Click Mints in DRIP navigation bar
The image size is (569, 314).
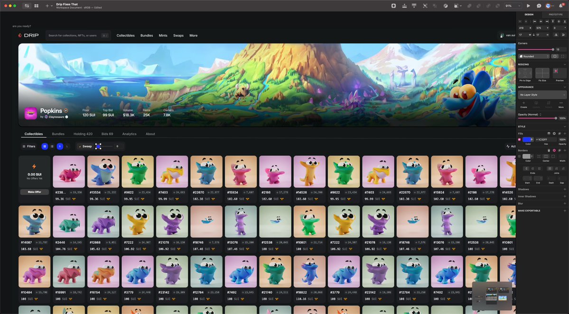[163, 36]
